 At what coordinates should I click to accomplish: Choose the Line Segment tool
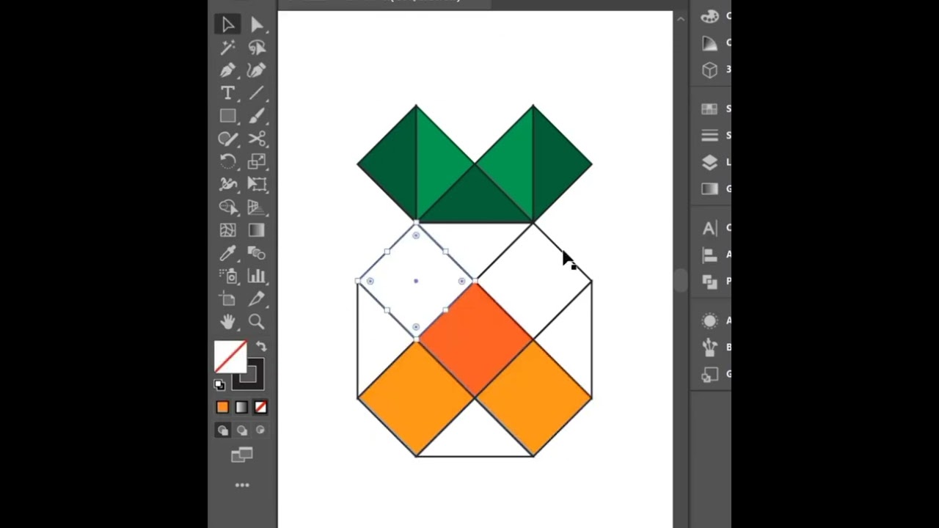pos(256,93)
